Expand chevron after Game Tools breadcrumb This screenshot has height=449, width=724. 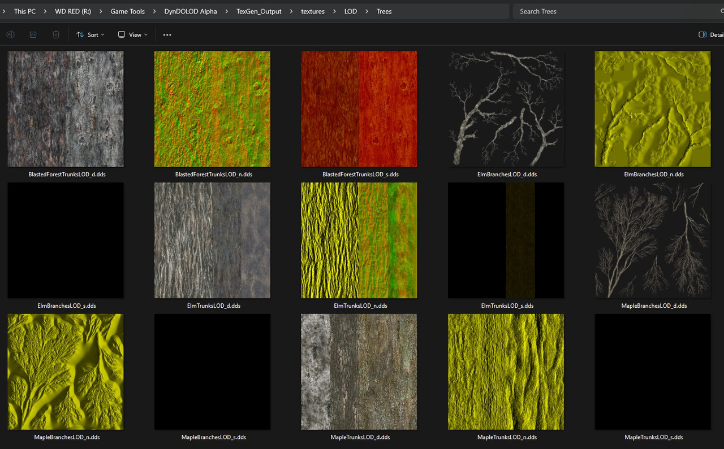(x=154, y=11)
